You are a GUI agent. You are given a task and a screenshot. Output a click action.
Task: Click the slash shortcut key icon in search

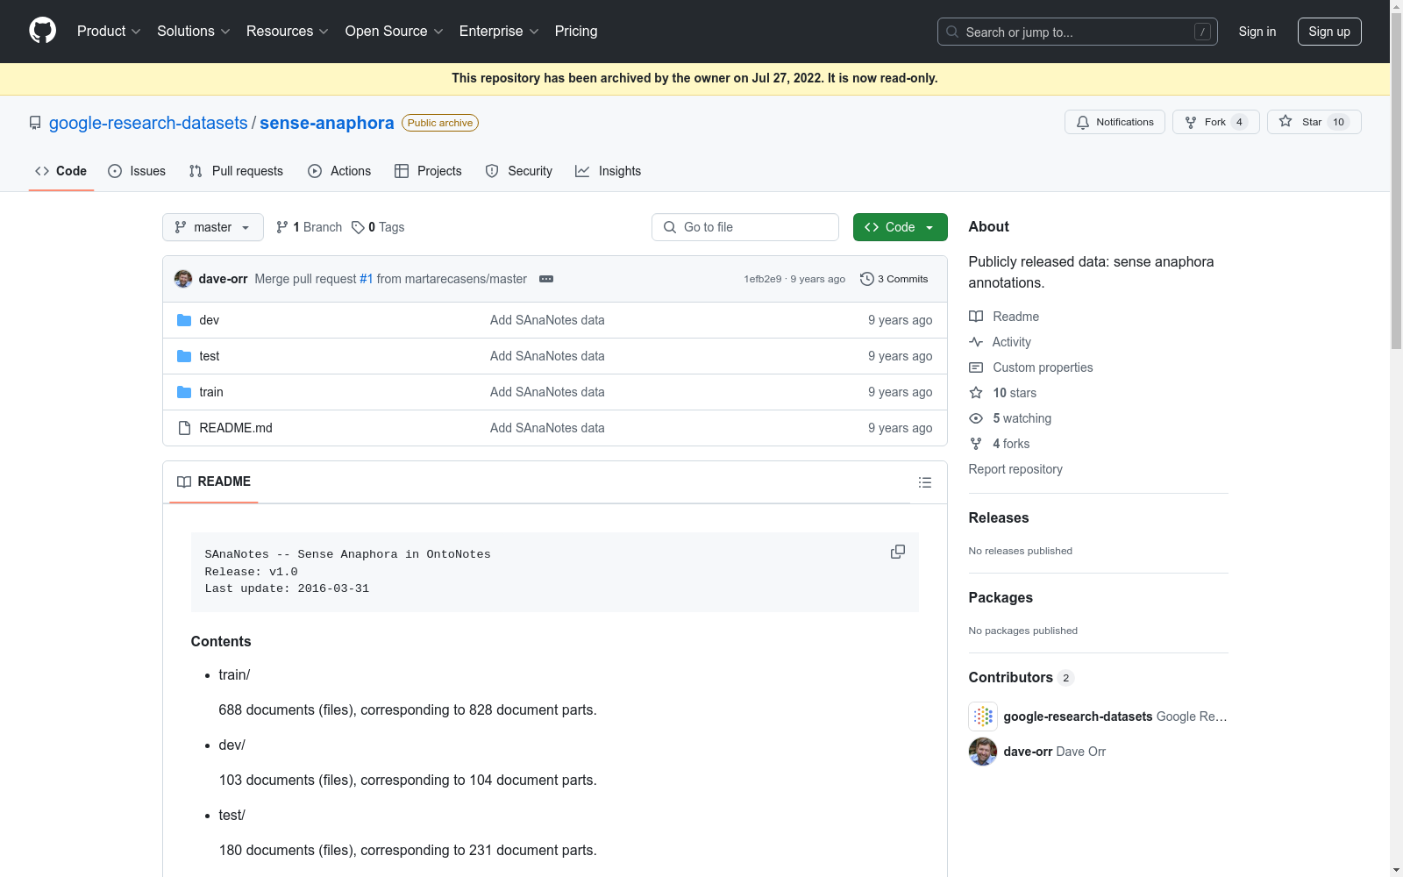(x=1202, y=32)
